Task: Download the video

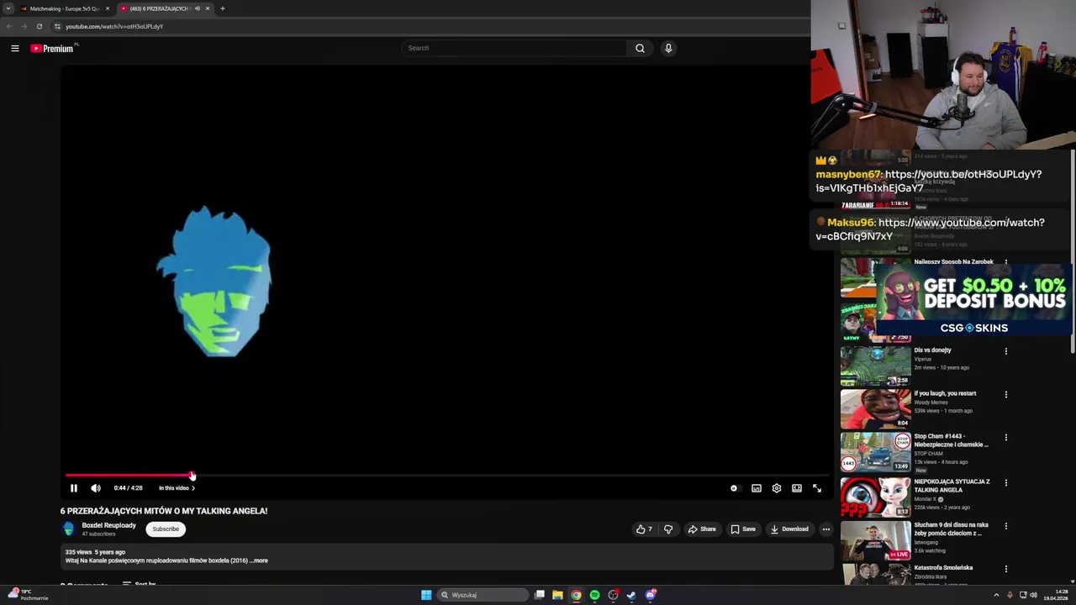Action: [789, 529]
